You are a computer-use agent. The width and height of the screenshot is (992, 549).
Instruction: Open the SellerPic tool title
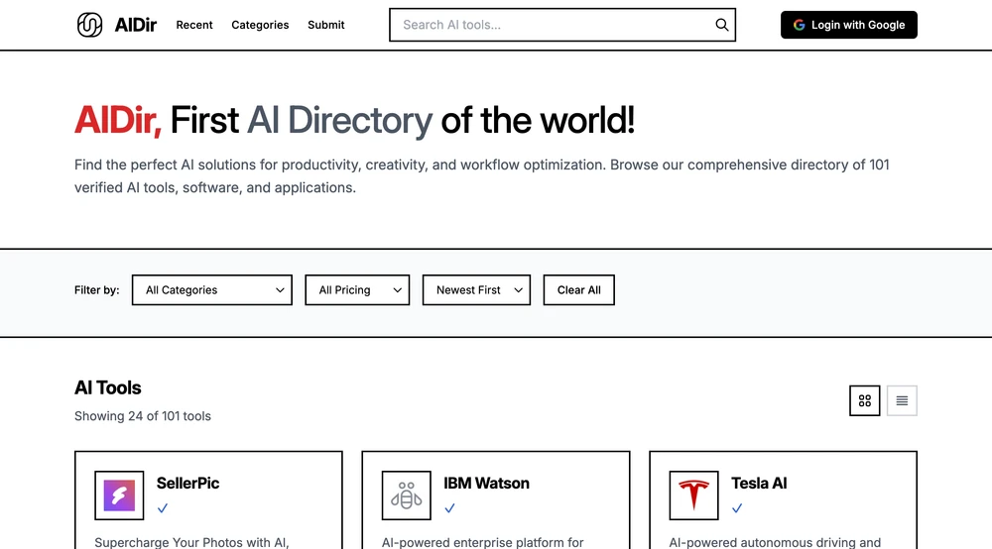pos(187,484)
